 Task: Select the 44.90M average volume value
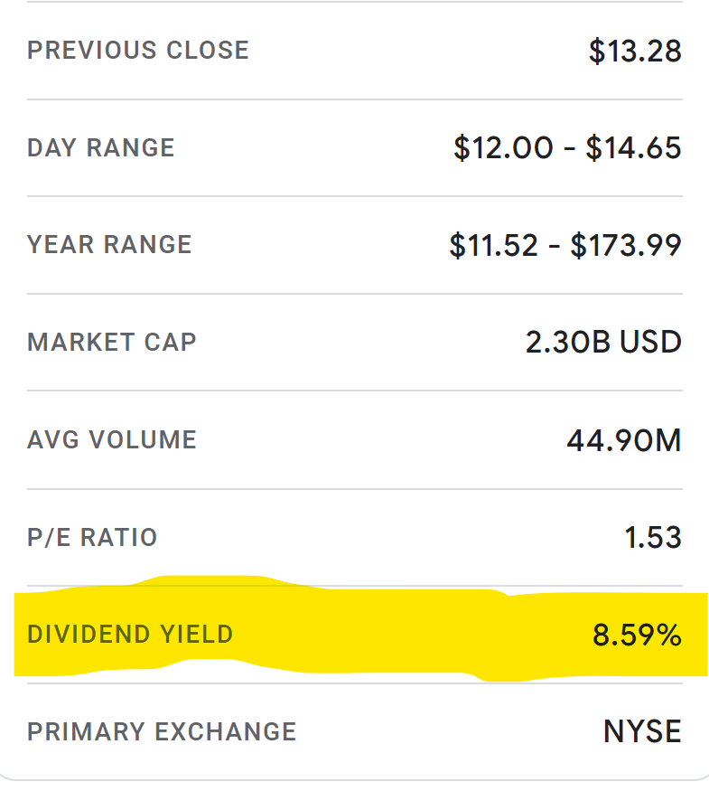point(624,440)
